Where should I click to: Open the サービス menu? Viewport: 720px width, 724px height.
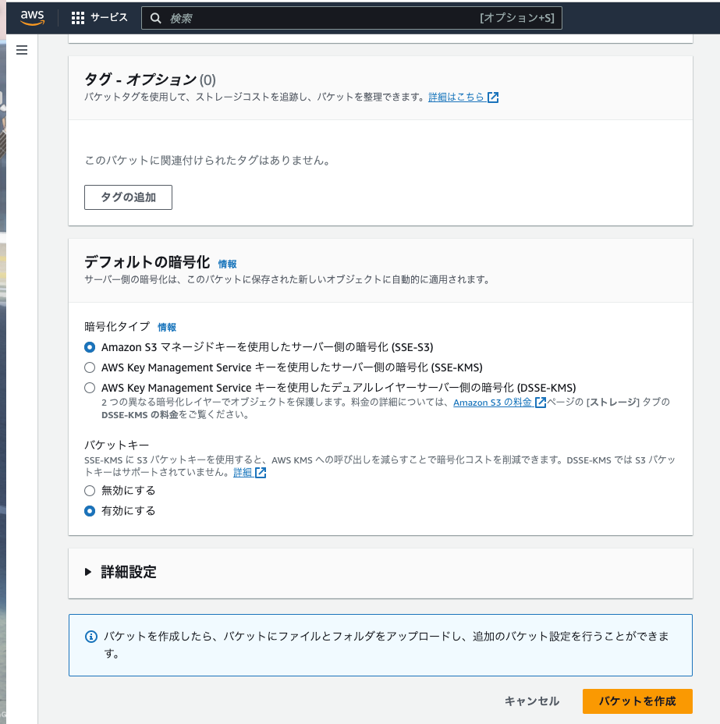coord(109,17)
